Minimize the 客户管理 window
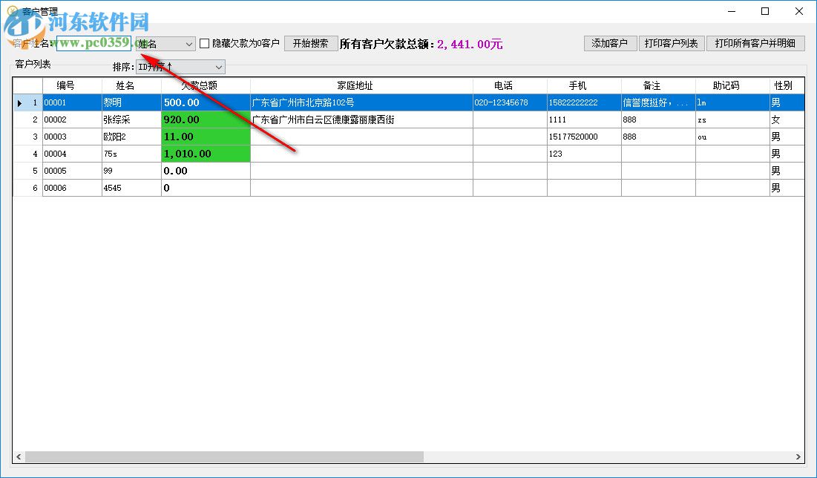 click(x=732, y=11)
